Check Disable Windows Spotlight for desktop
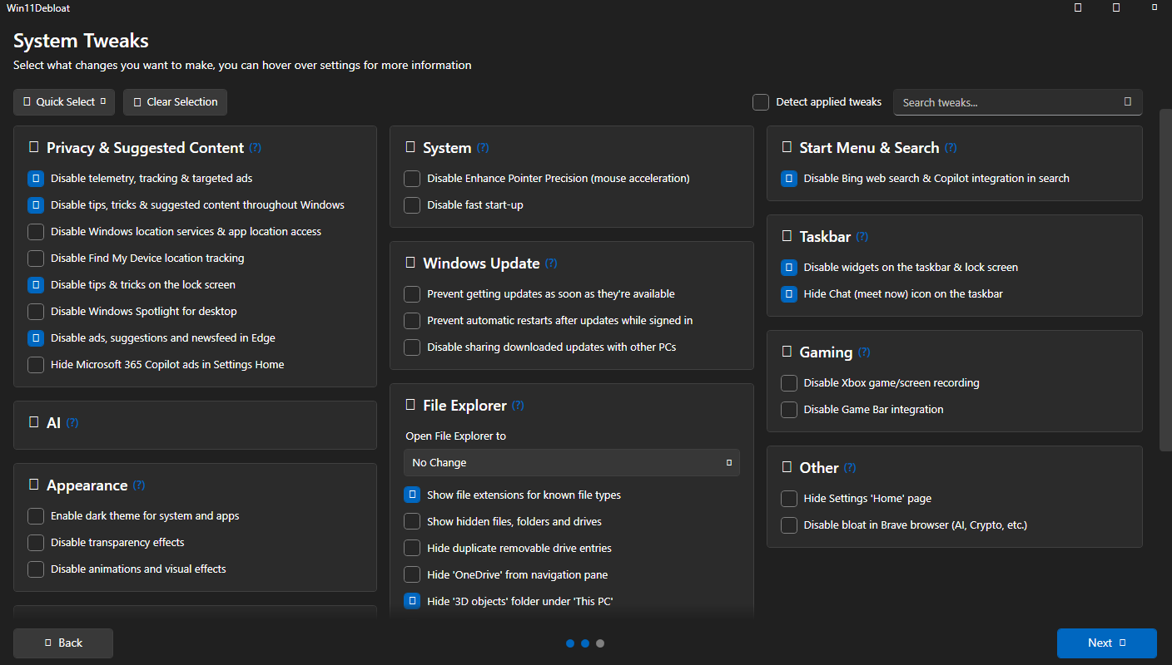 [36, 312]
